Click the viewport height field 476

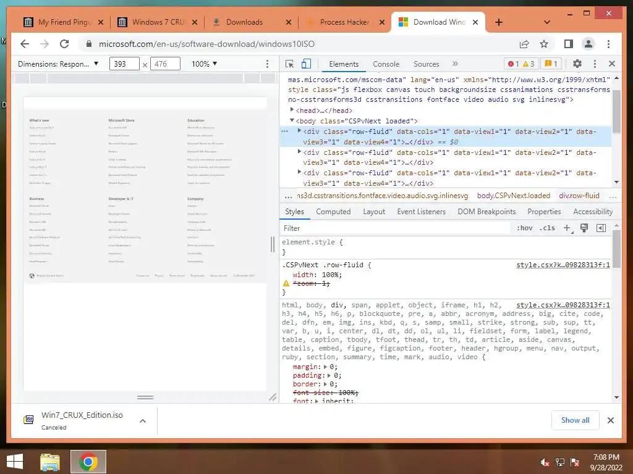[x=164, y=64]
